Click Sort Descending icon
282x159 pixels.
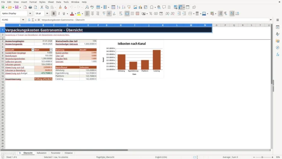coord(124,7)
